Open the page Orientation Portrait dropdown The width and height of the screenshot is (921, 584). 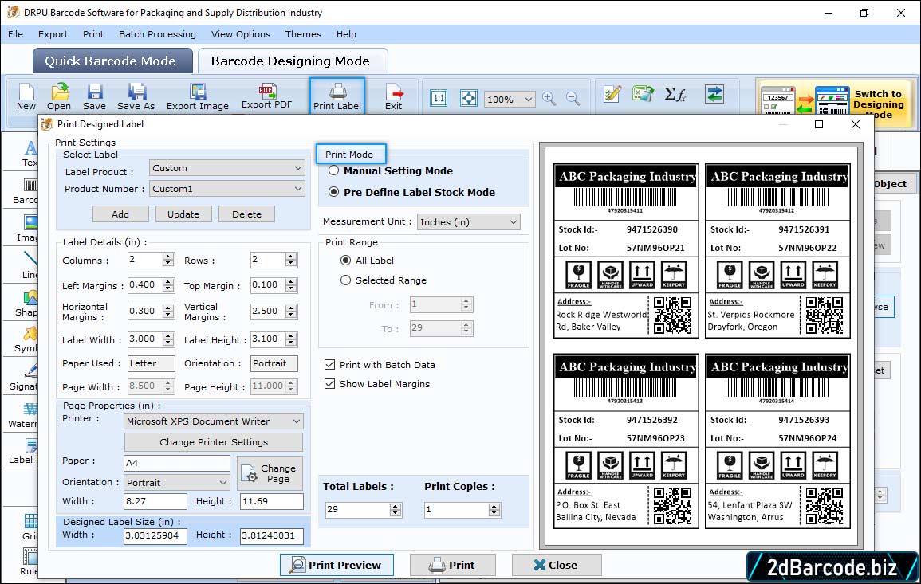tap(177, 483)
